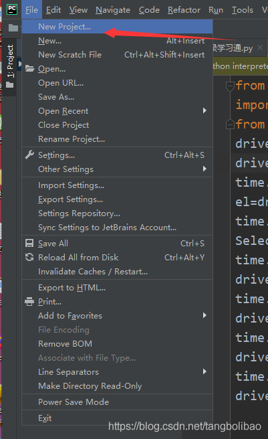Click the Reload All from Disk refresh icon
This screenshot has height=439, width=268.
pos(29,257)
